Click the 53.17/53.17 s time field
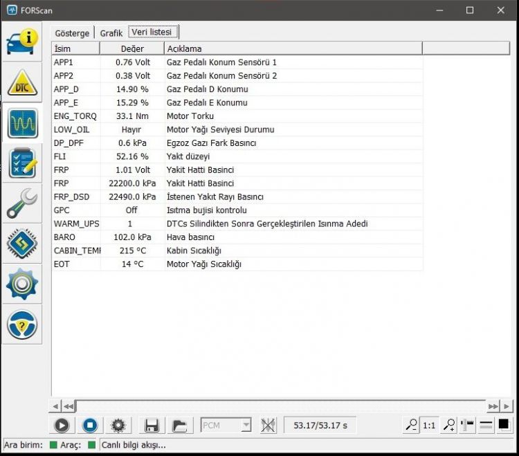The image size is (519, 456). coord(320,426)
